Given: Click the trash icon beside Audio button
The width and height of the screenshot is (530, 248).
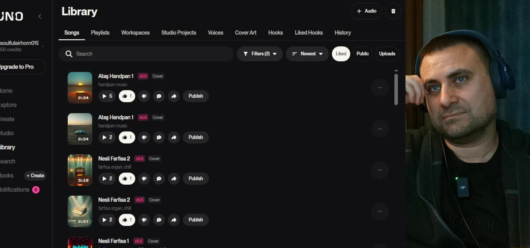Looking at the screenshot, I should point(393,11).
